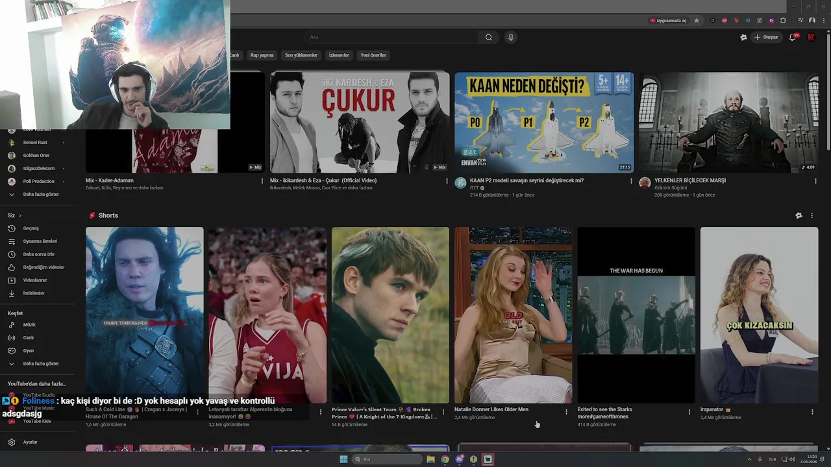Select the Rap yapma filter chip
Screen dimensions: 831x467
[x=262, y=55]
